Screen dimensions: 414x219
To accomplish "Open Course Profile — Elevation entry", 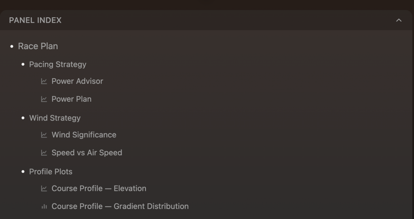I will [x=99, y=188].
